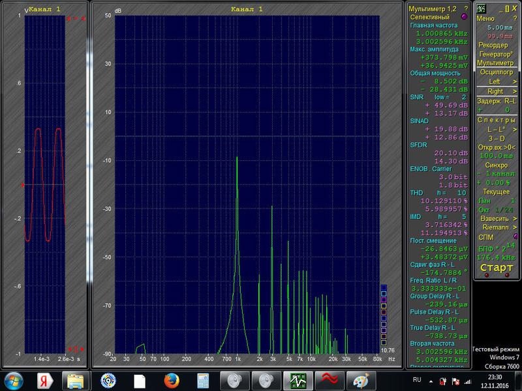Image resolution: width=522 pixels, height=391 pixels.
Task: Click the 5.00ms time value
Action: (500, 27)
